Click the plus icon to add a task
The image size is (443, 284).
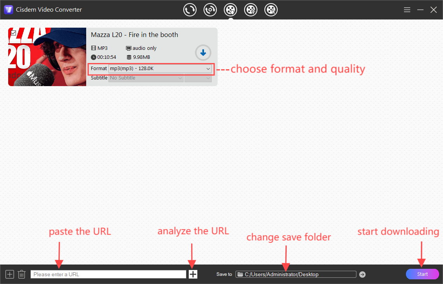tap(9, 274)
